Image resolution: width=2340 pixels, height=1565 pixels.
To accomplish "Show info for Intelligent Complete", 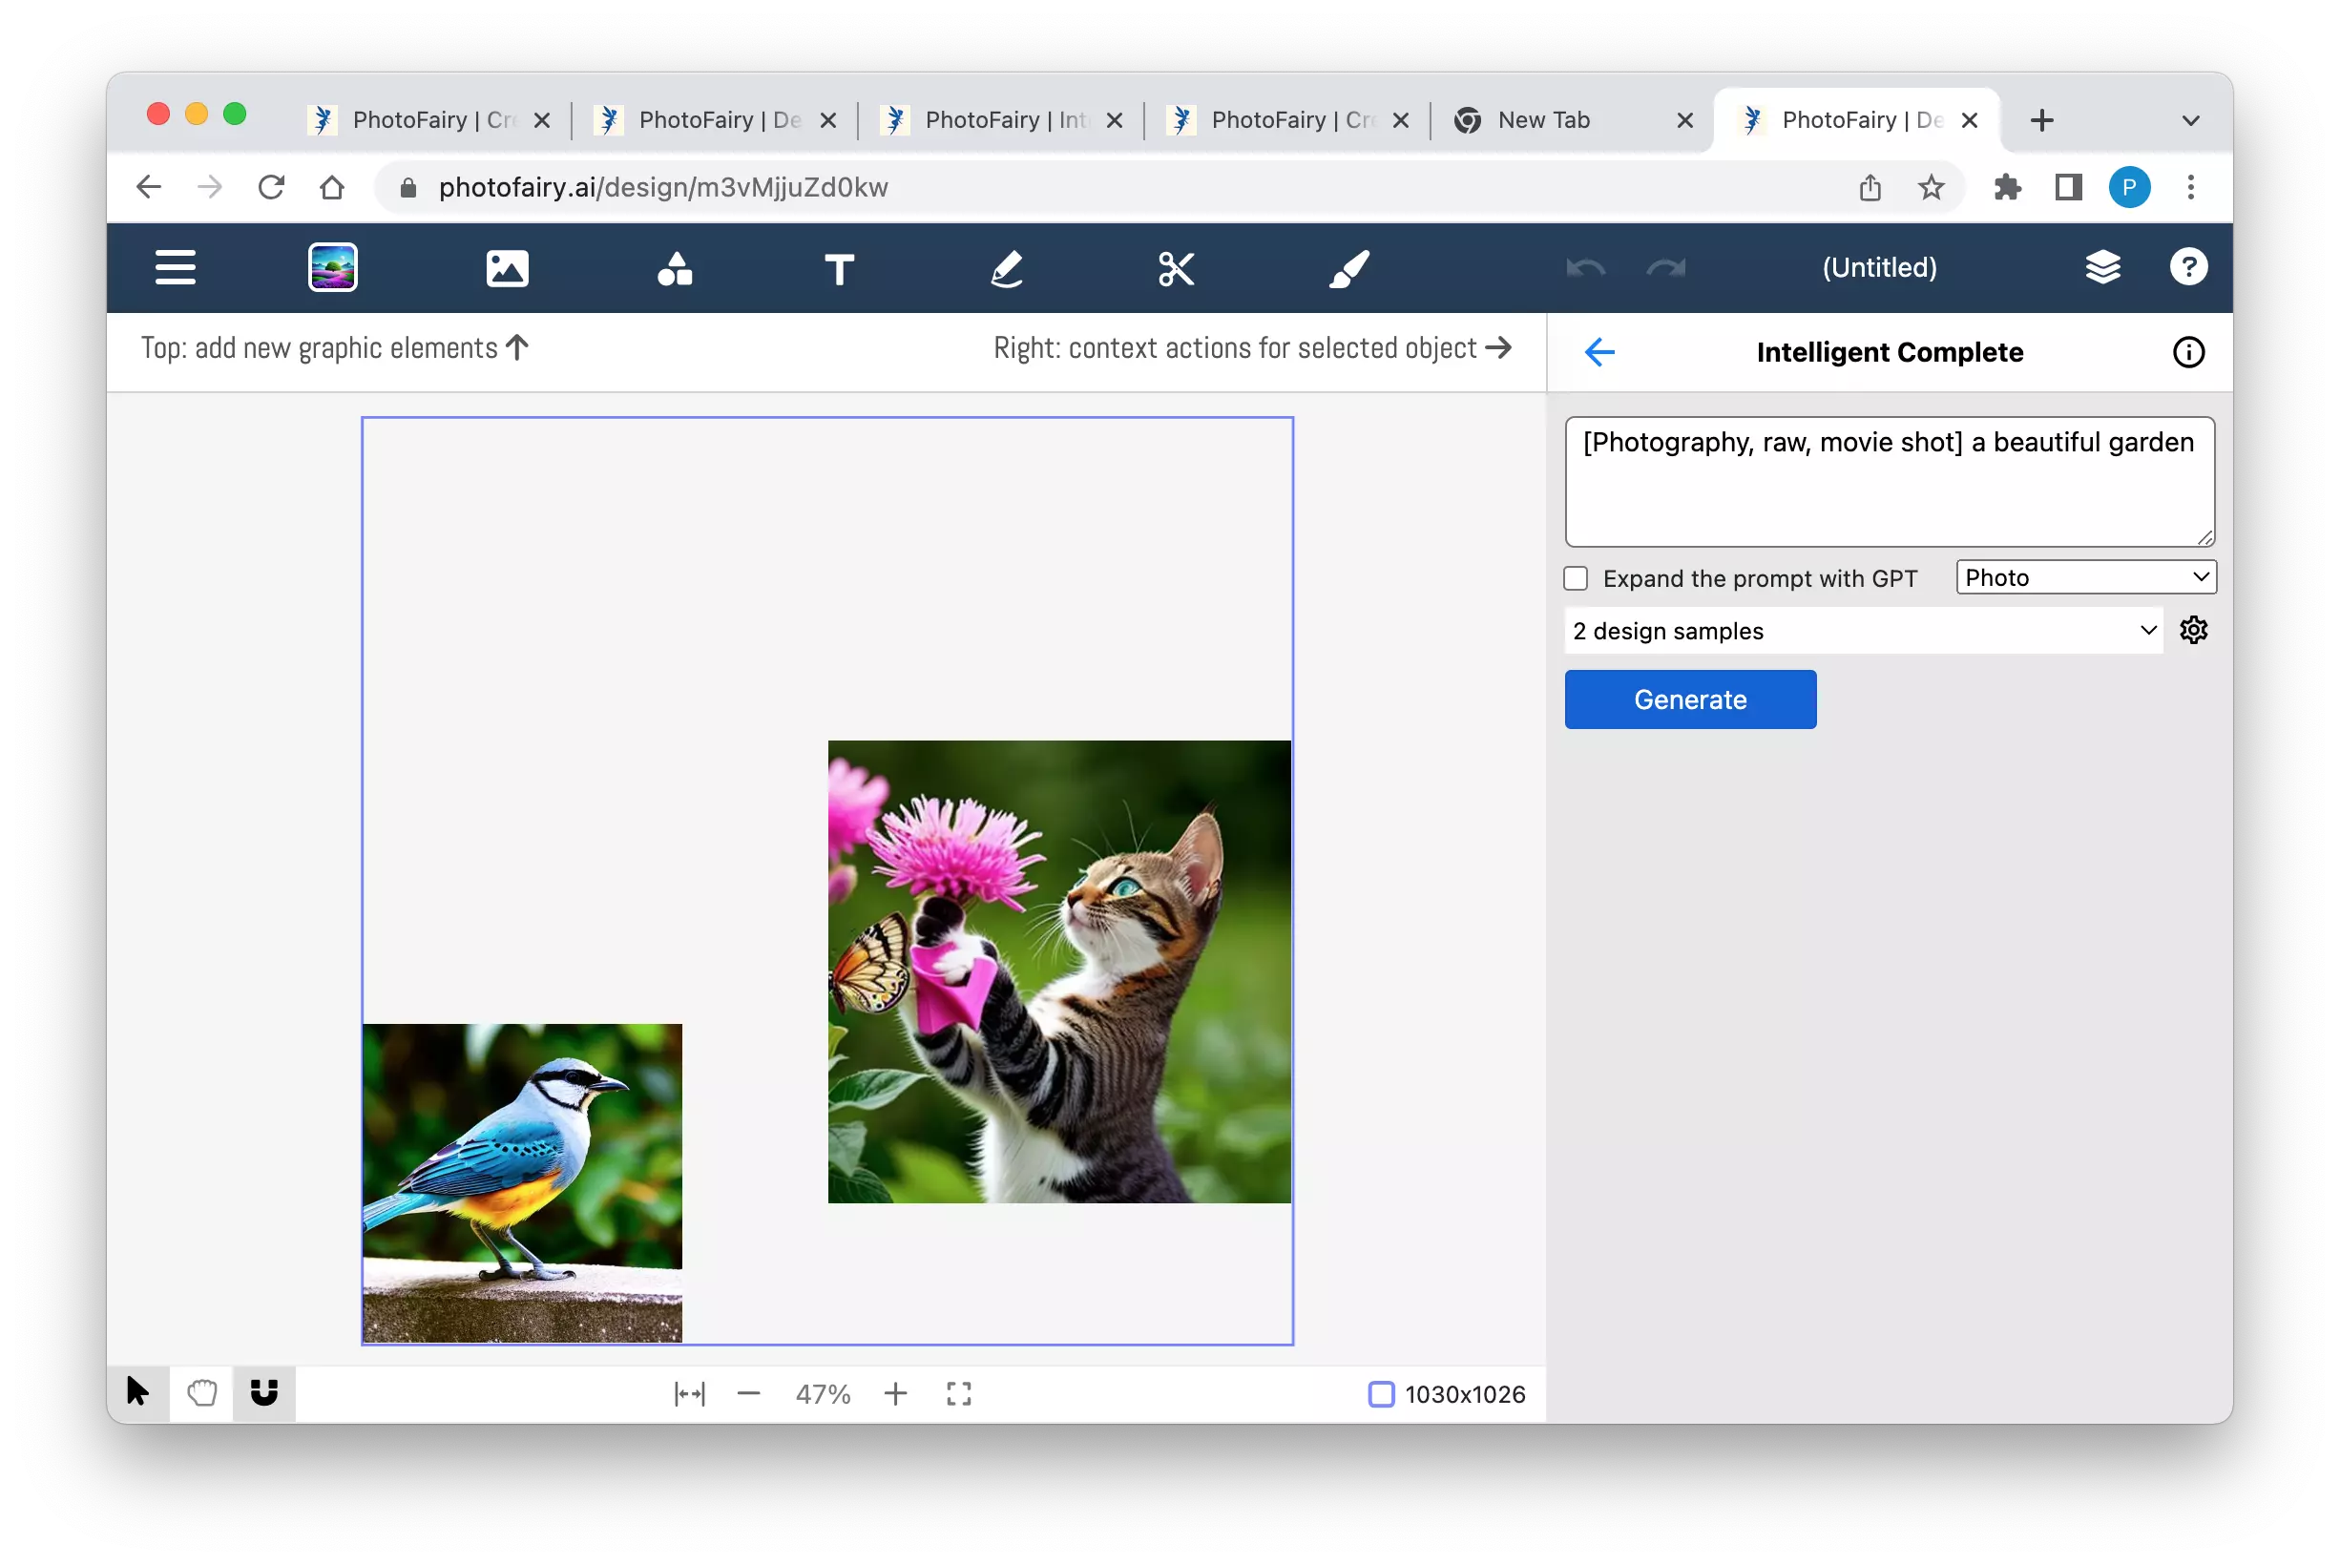I will [2187, 352].
